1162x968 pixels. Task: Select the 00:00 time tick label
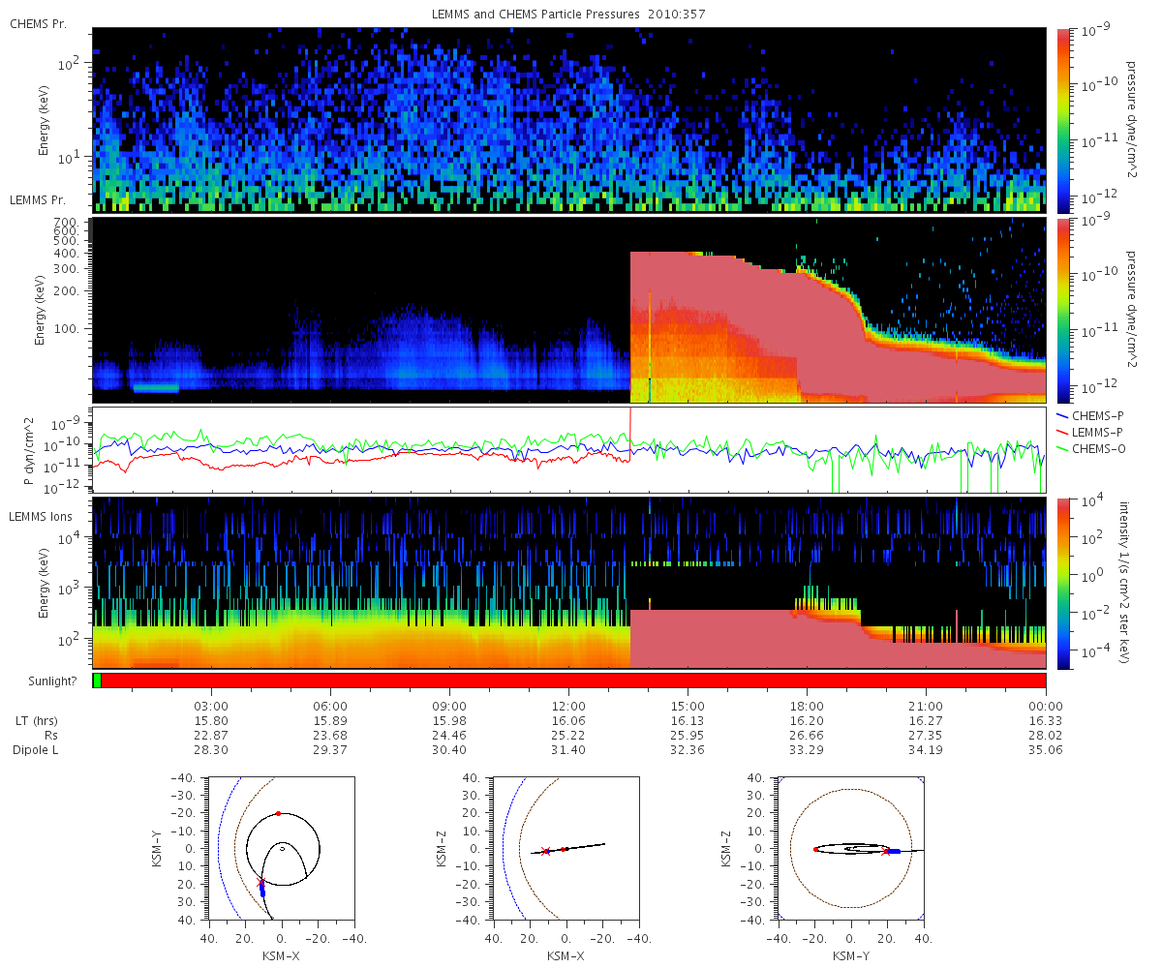tap(1046, 706)
